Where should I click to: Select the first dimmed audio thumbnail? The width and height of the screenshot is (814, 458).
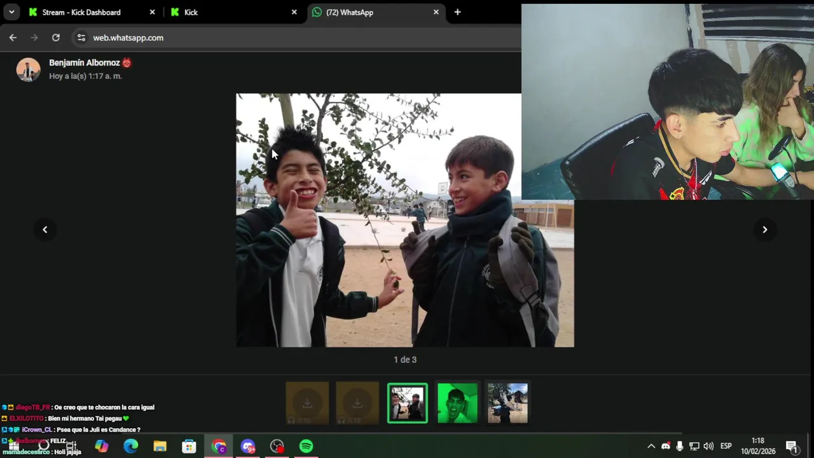[x=307, y=403]
